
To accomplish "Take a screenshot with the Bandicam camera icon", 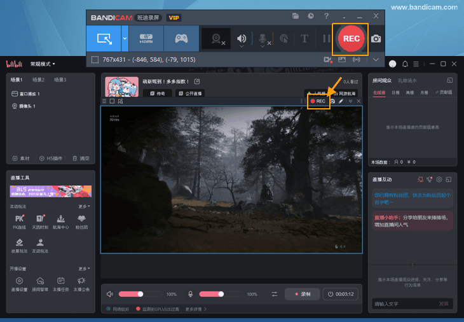I will pyautogui.click(x=376, y=39).
